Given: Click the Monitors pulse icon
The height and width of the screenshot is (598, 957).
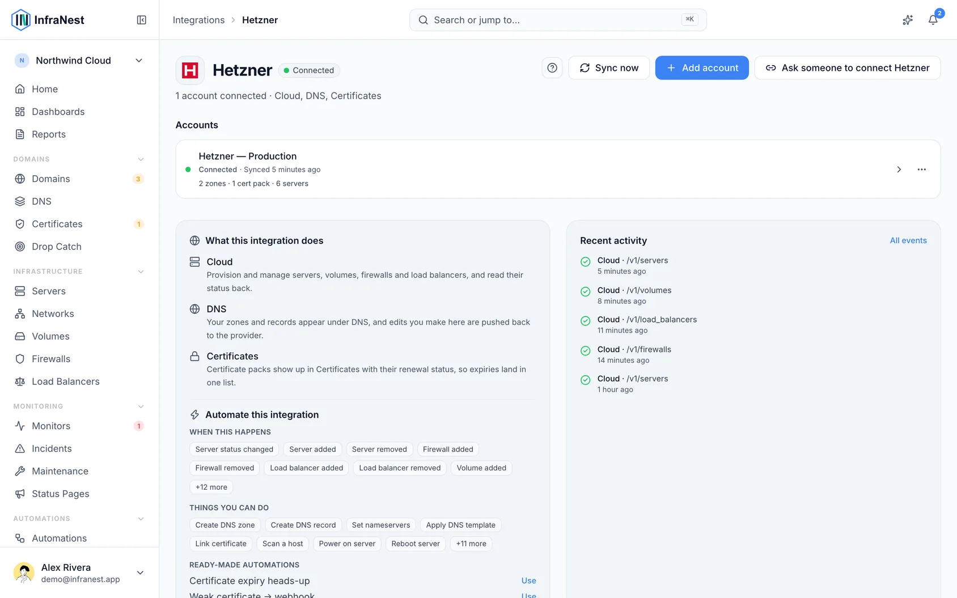Looking at the screenshot, I should 20,426.
